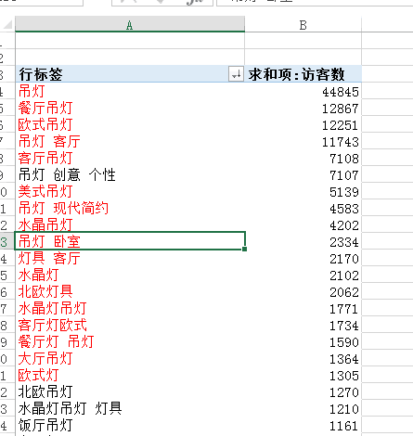Select the 吊灯 创意 个性 cell
Viewport: 413px width, 436px height.
coord(130,174)
